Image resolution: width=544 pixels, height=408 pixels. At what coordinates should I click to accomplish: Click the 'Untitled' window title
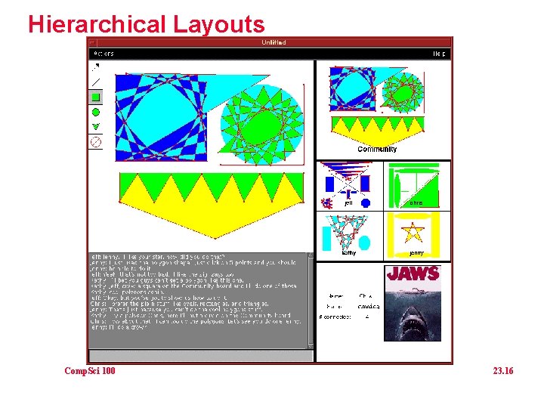(274, 42)
